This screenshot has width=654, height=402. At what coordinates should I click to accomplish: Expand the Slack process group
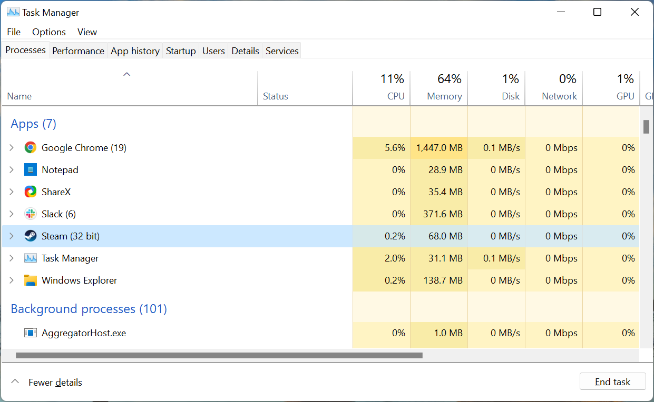pyautogui.click(x=12, y=214)
